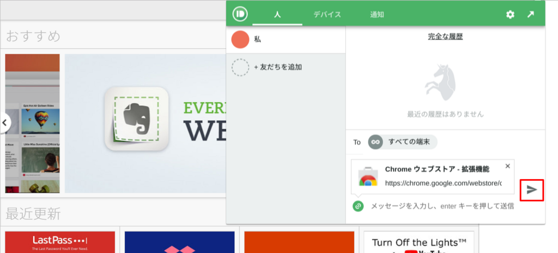The width and height of the screenshot is (558, 253).
Task: Send the push with paper plane icon
Action: (532, 190)
